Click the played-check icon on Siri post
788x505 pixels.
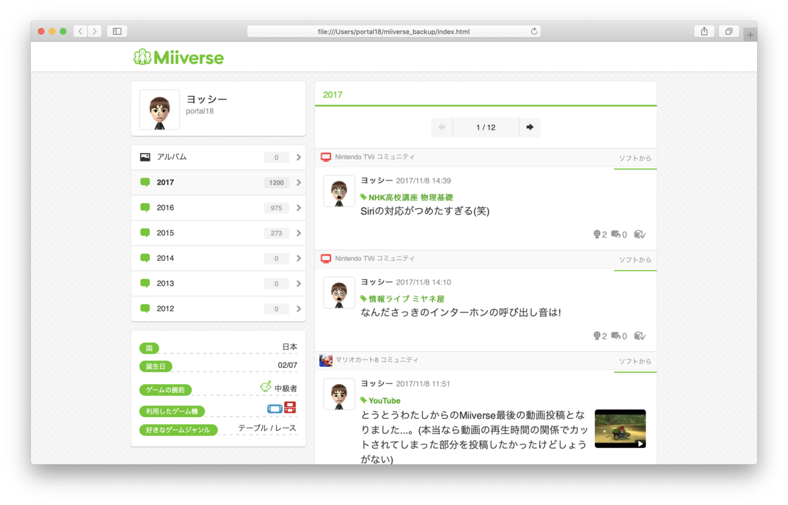click(640, 234)
